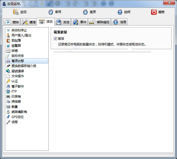
Task: Select the 按键 keystroke icon
Action: click(8, 51)
